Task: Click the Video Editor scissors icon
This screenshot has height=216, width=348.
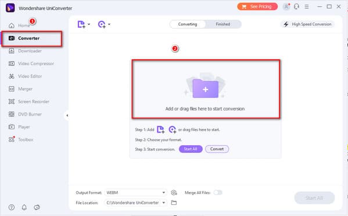Action: point(12,76)
